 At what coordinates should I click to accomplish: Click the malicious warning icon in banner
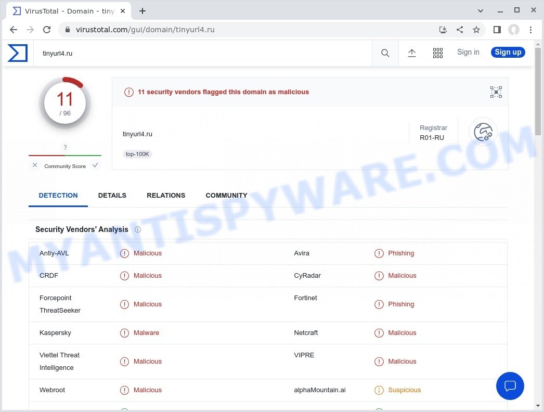[128, 92]
